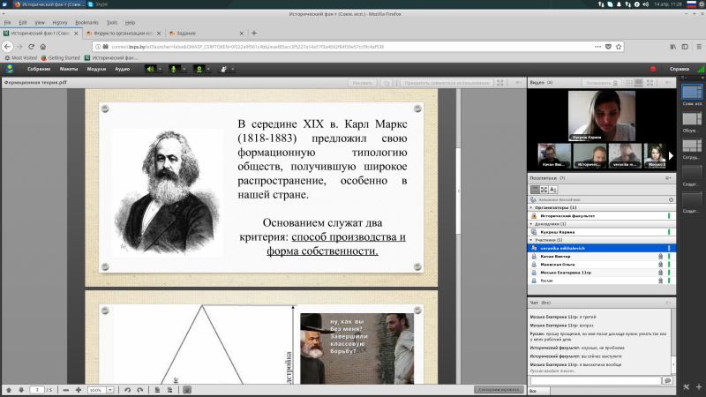Screen dimensions: 706x397
Task: Toggle the green microphone button
Action: (x=174, y=69)
